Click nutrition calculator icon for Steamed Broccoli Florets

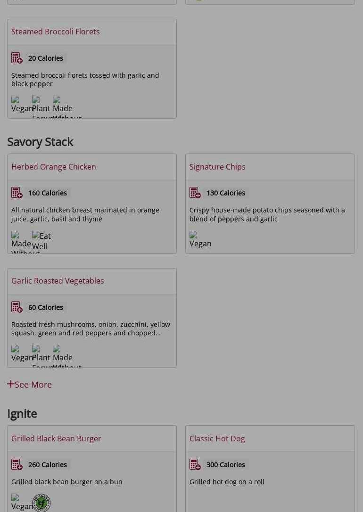pos(17,58)
